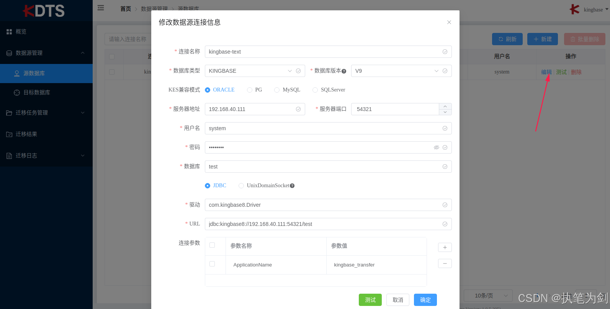
Task: Click the Kingbase logo icon at top right
Action: pos(574,9)
